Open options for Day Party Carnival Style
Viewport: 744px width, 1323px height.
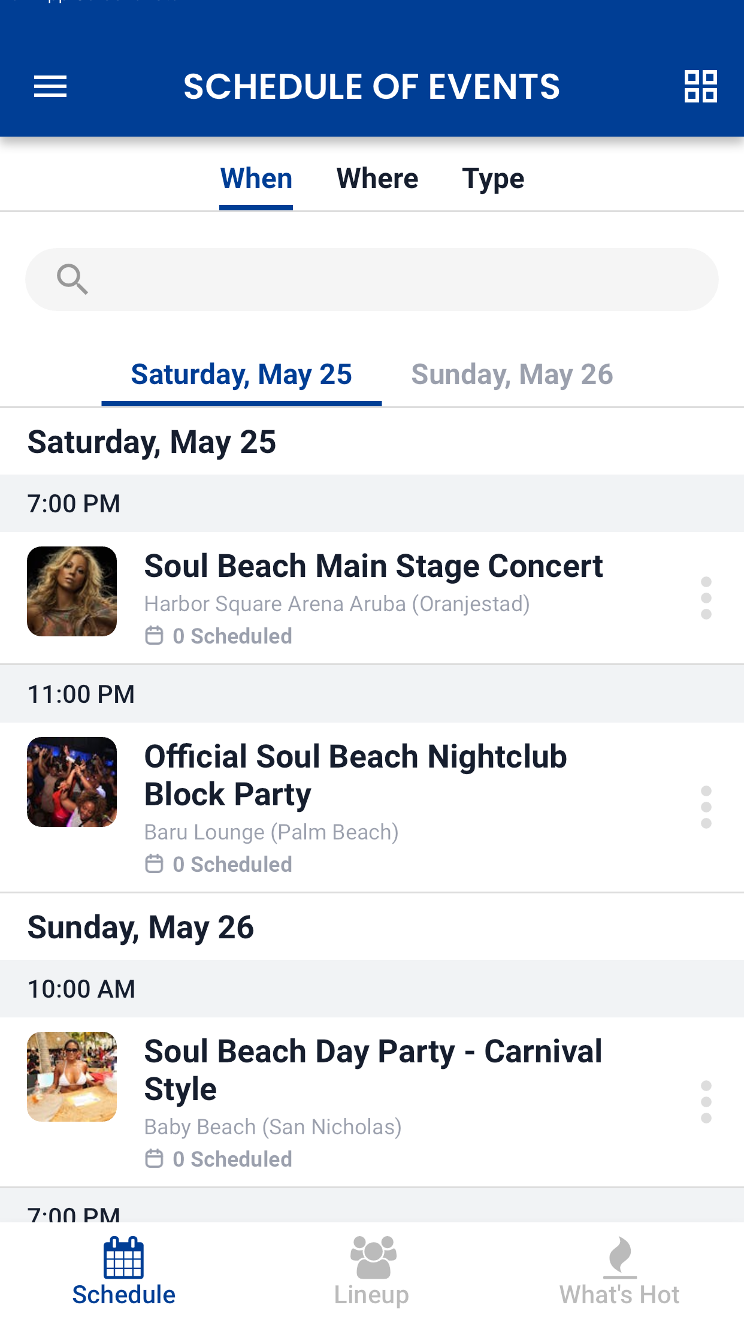706,1102
